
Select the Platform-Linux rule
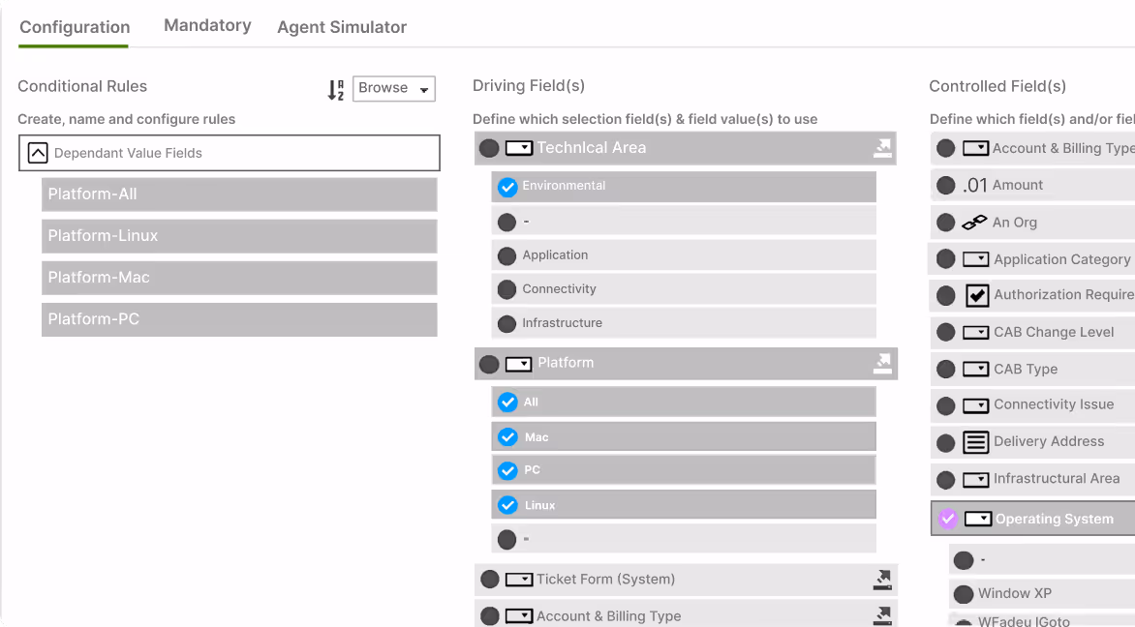(237, 235)
